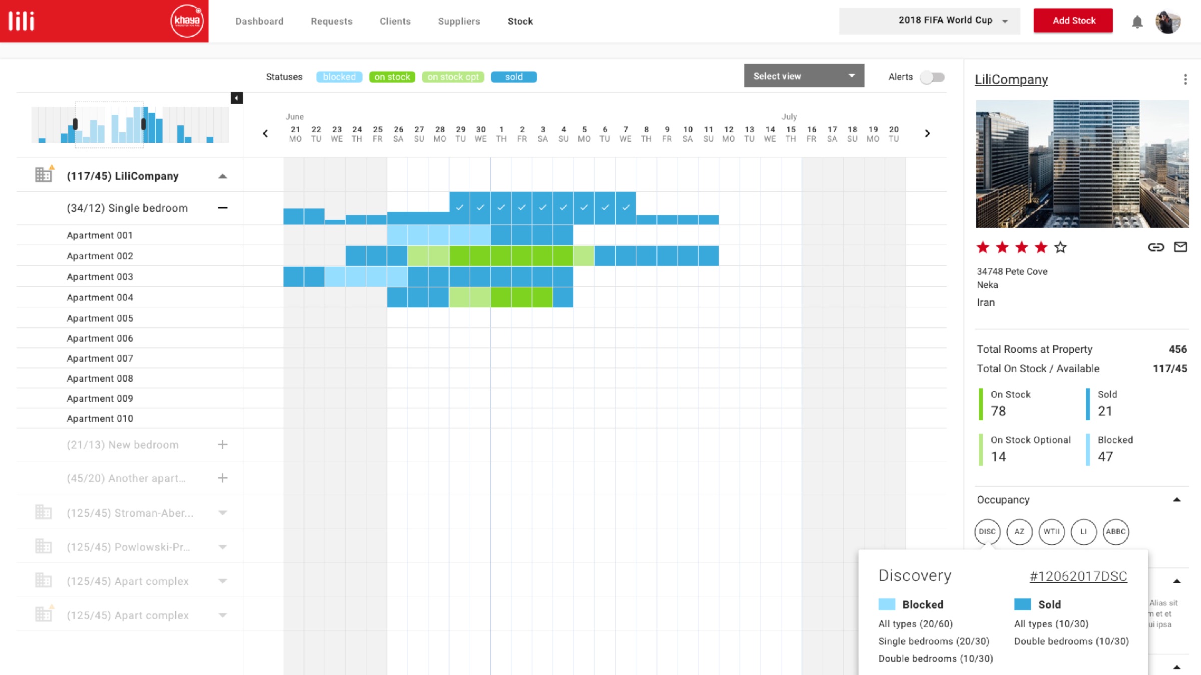Toggle the blocked status filter
The image size is (1201, 675).
pyautogui.click(x=339, y=77)
